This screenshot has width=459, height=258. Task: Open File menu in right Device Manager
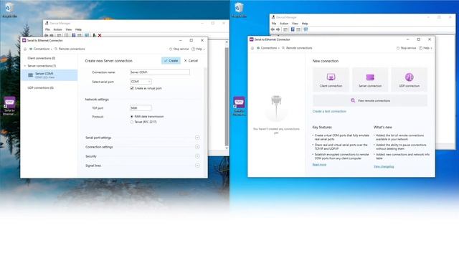[x=274, y=24]
